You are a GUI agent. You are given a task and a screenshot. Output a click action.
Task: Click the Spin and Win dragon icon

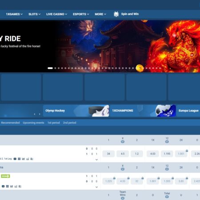click(x=116, y=14)
